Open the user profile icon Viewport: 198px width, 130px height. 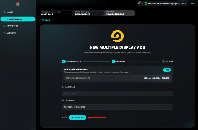[x=192, y=4]
